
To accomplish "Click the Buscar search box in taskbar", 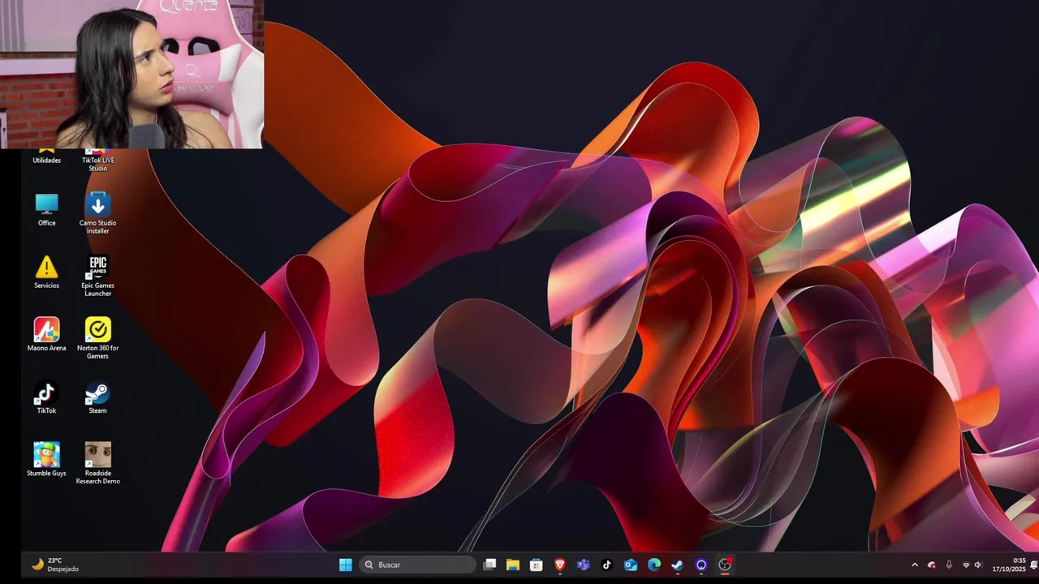I will point(418,565).
